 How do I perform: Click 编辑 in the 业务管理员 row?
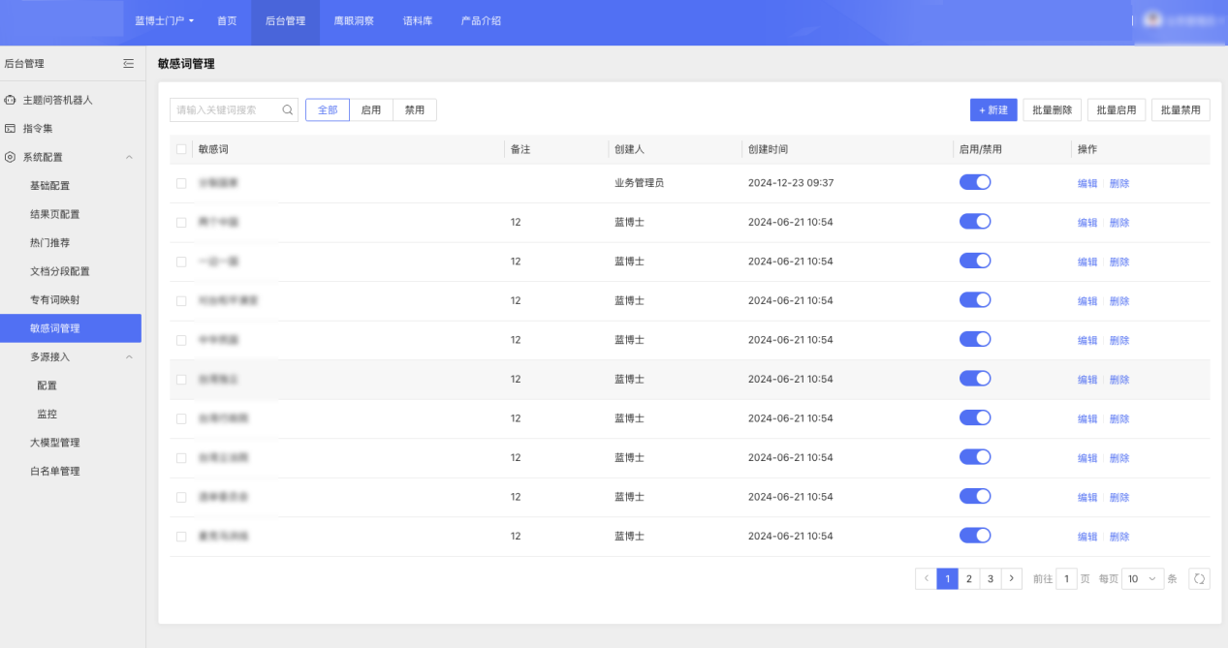[x=1087, y=183]
